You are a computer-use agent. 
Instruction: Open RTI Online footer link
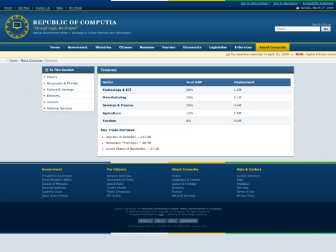coord(114,195)
